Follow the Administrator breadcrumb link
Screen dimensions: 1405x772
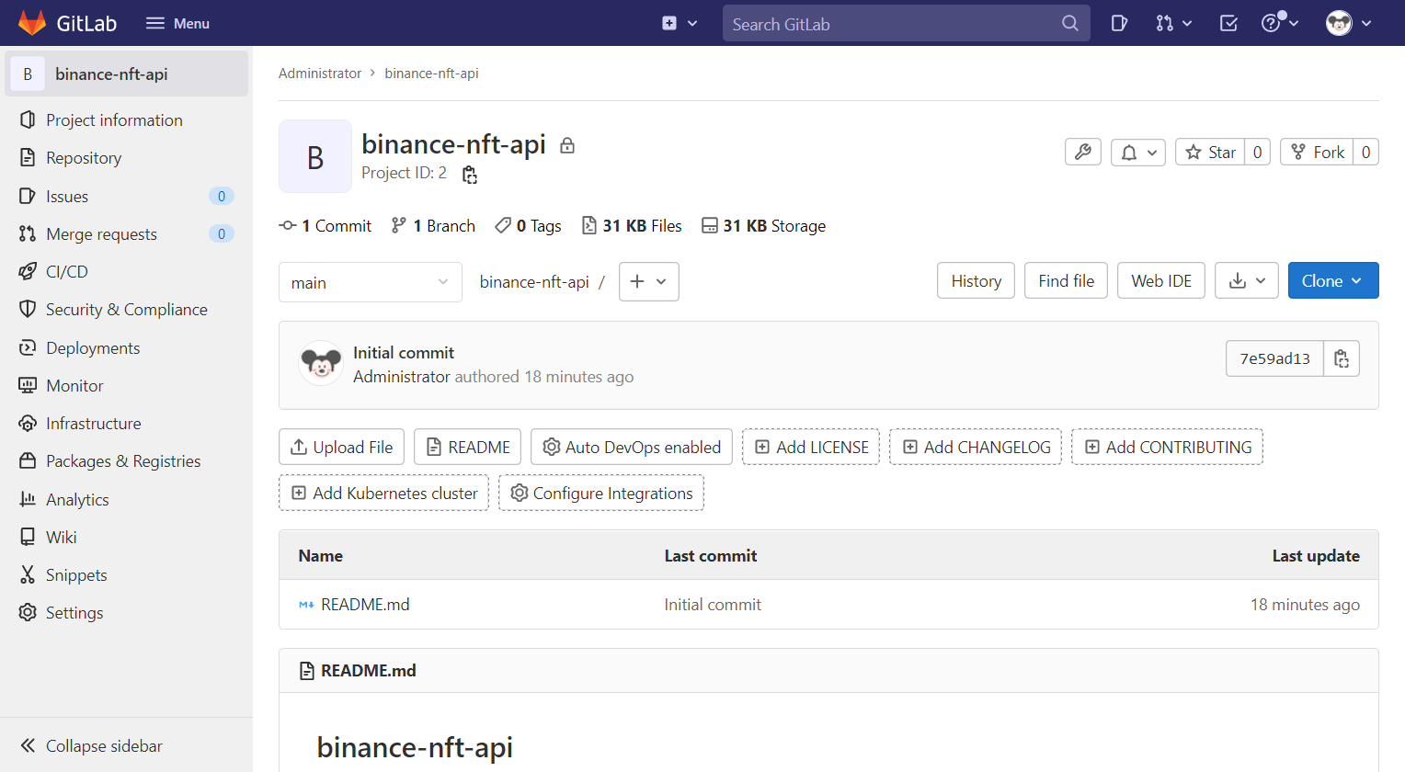[320, 74]
